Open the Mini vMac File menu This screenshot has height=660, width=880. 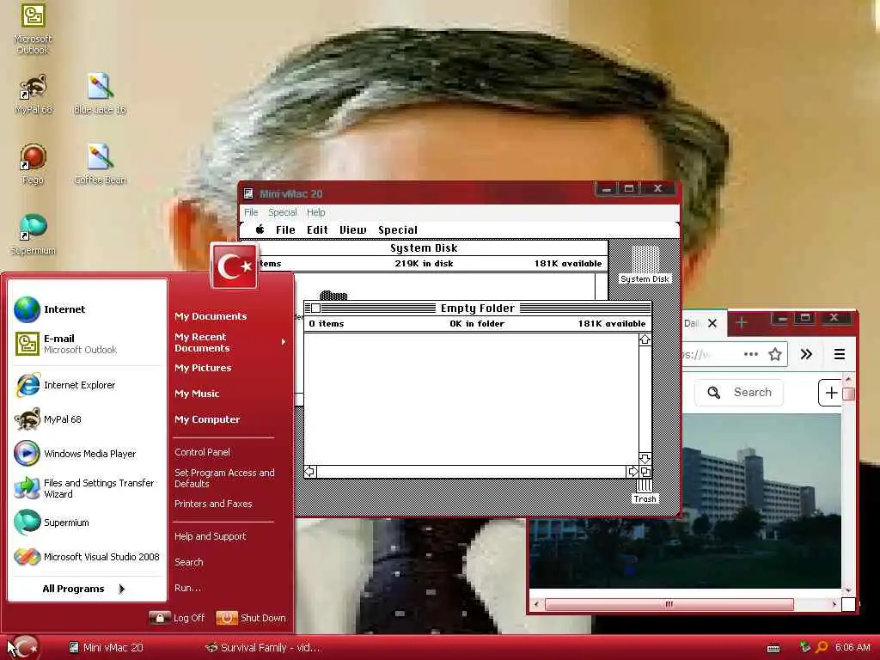coord(251,212)
